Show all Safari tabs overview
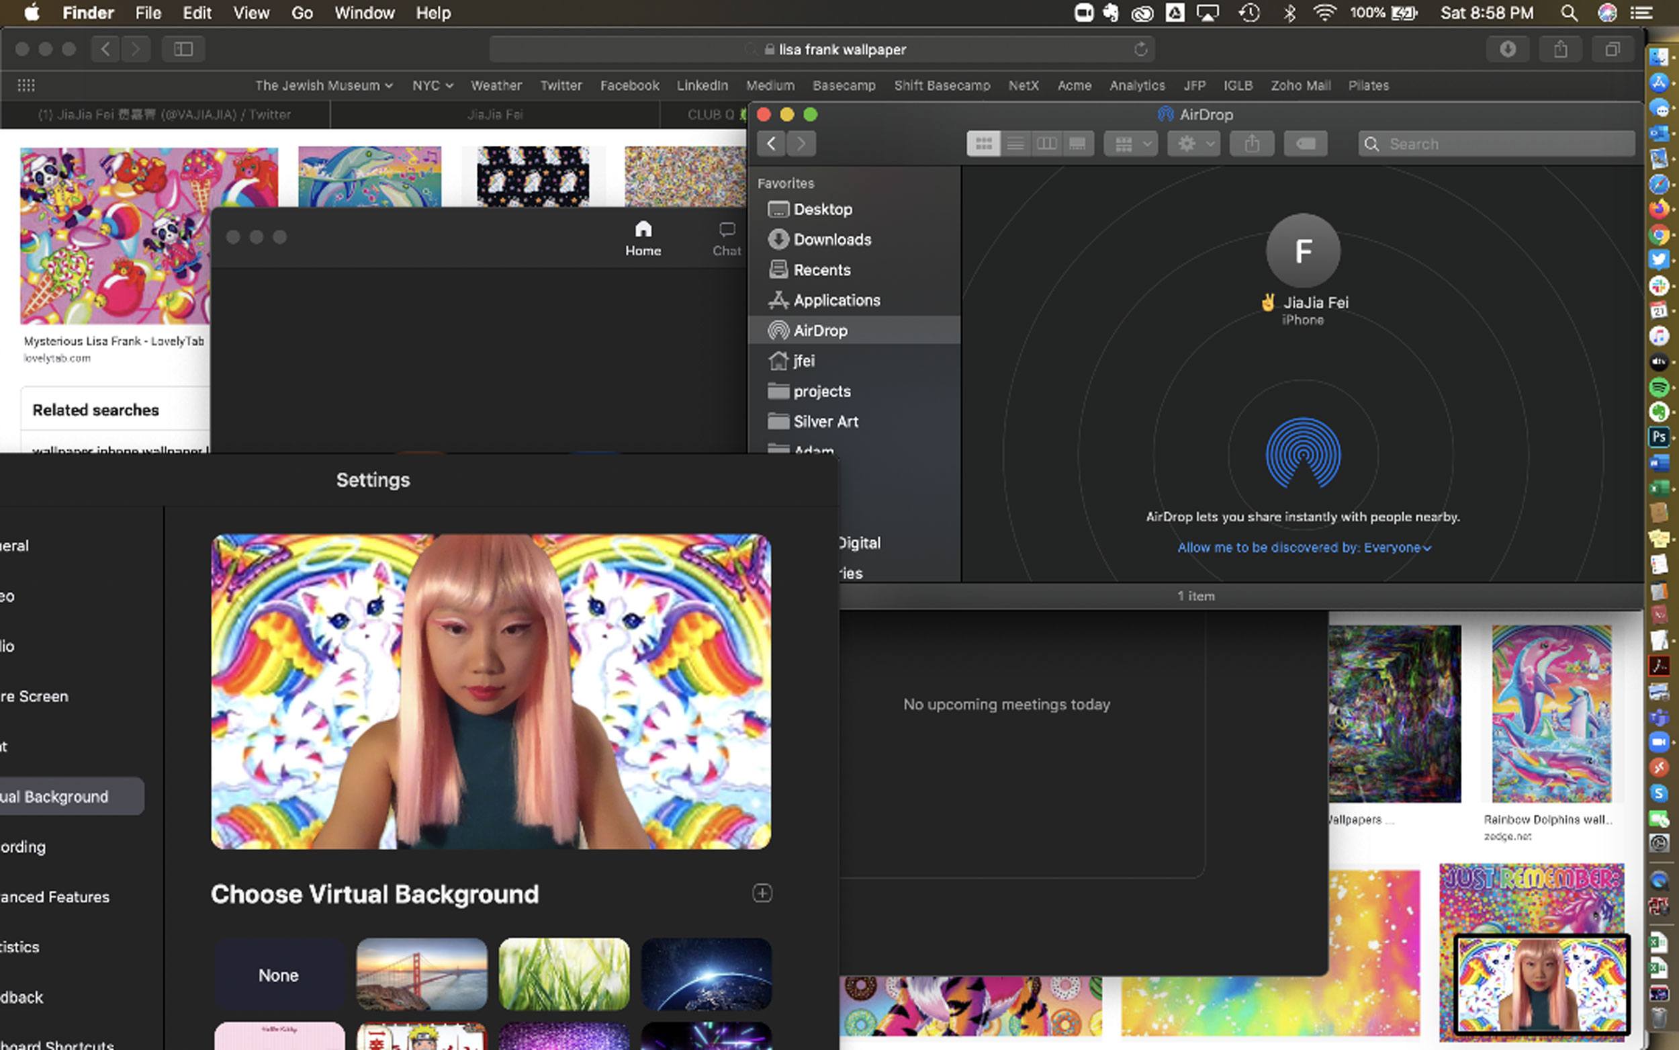Image resolution: width=1679 pixels, height=1050 pixels. click(1613, 49)
